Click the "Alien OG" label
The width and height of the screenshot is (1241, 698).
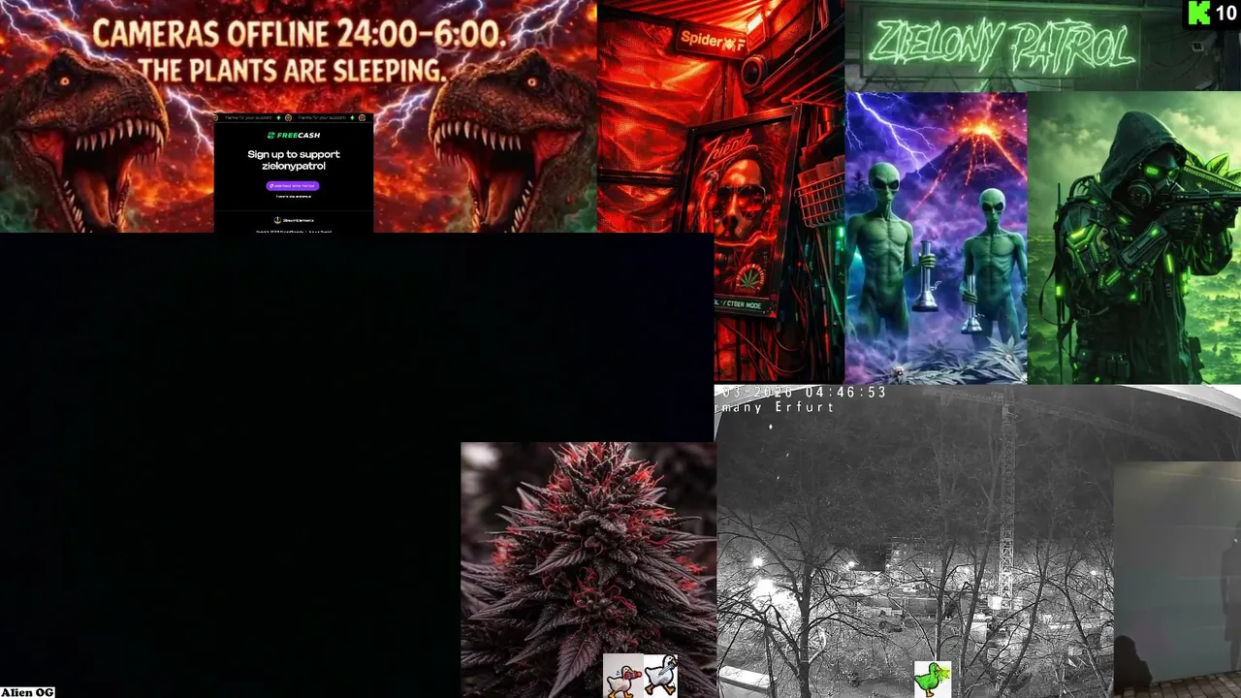27,692
